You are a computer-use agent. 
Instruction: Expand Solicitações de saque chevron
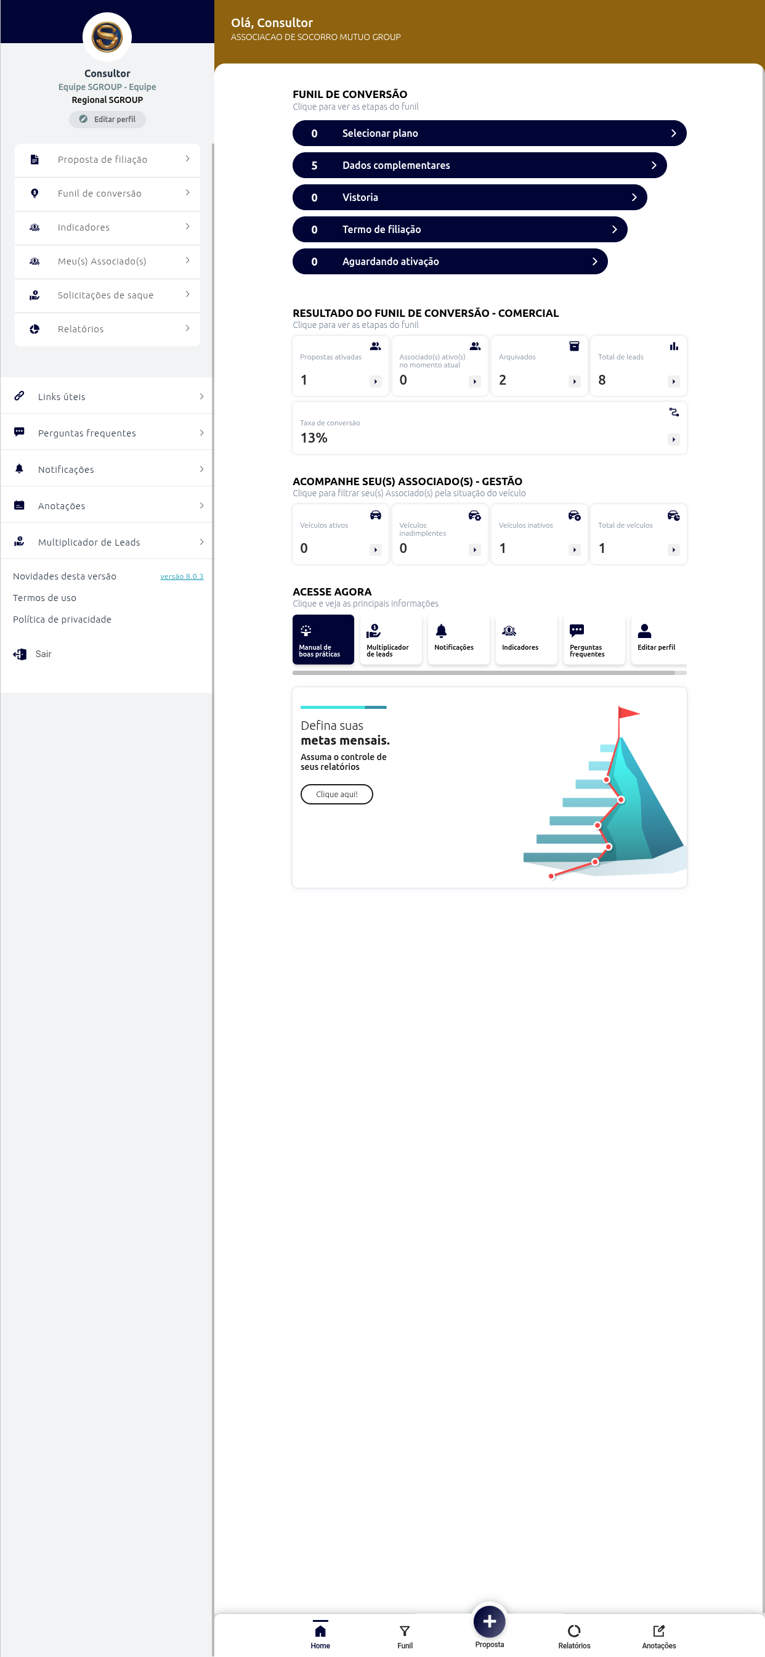click(187, 294)
